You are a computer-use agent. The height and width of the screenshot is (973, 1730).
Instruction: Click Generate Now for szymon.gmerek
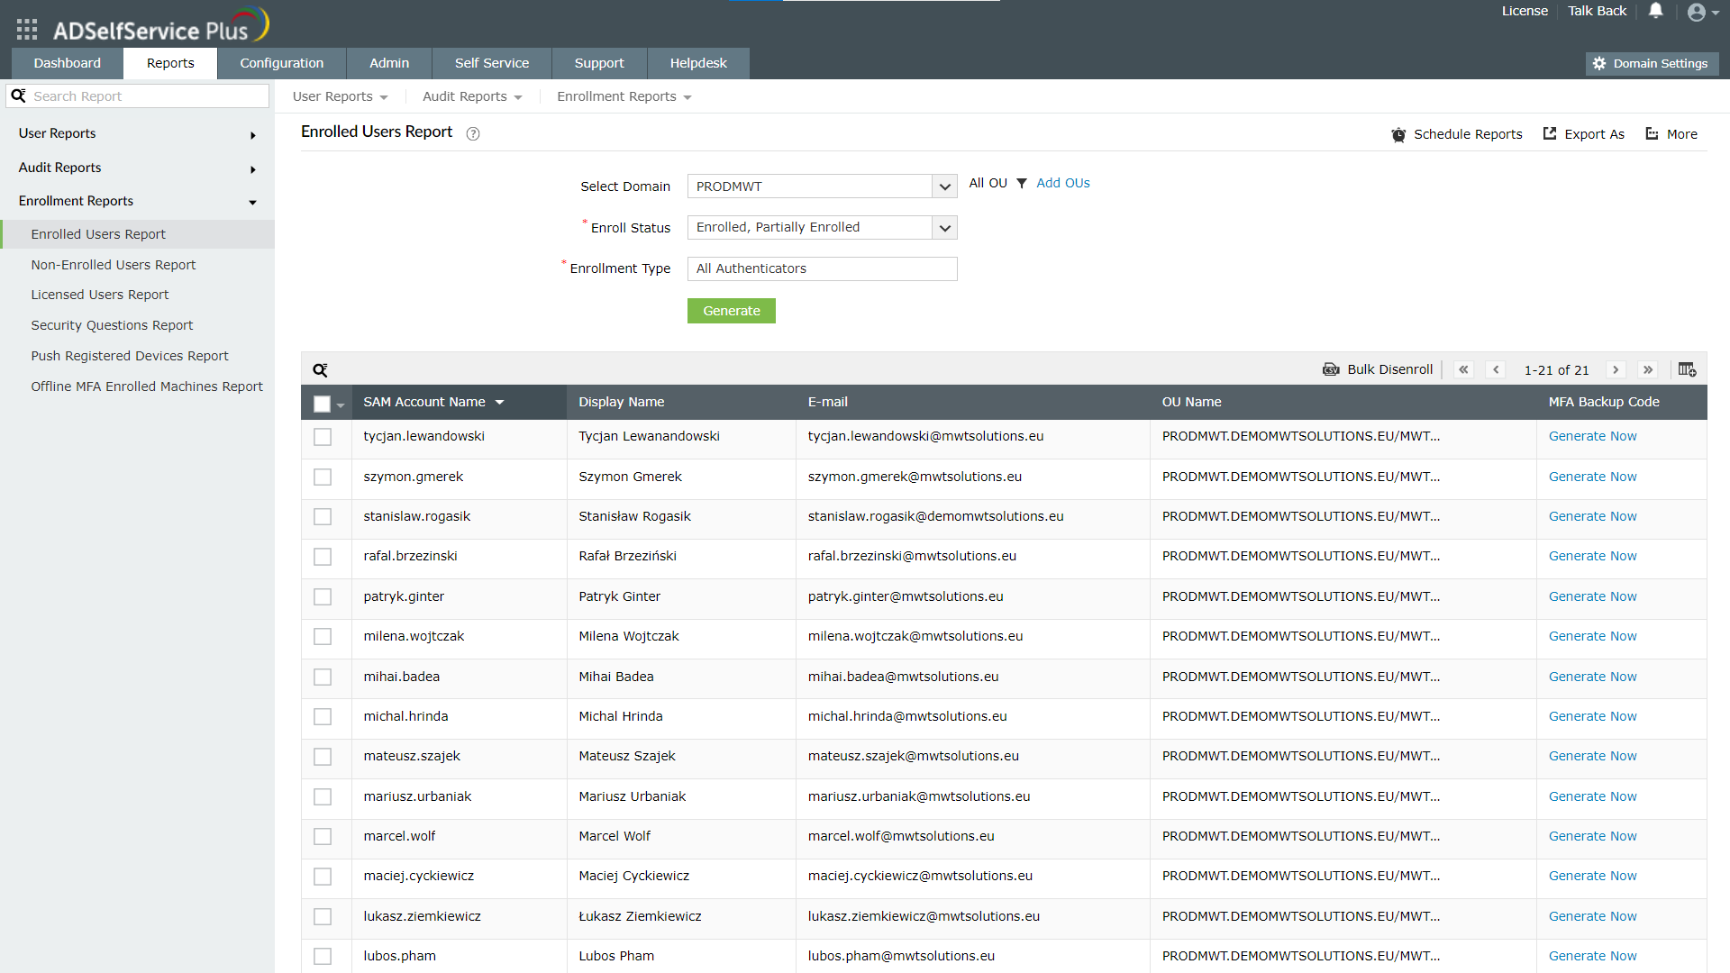click(x=1592, y=477)
